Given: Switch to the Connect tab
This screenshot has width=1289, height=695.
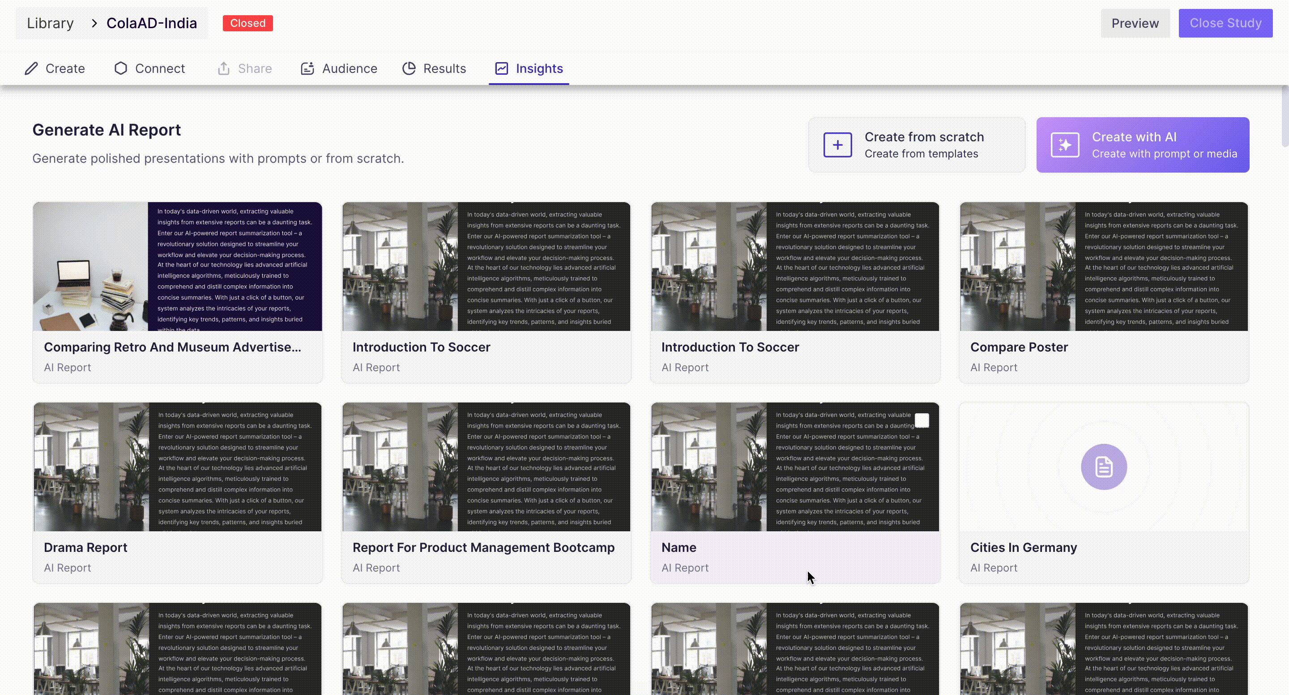Looking at the screenshot, I should tap(149, 68).
